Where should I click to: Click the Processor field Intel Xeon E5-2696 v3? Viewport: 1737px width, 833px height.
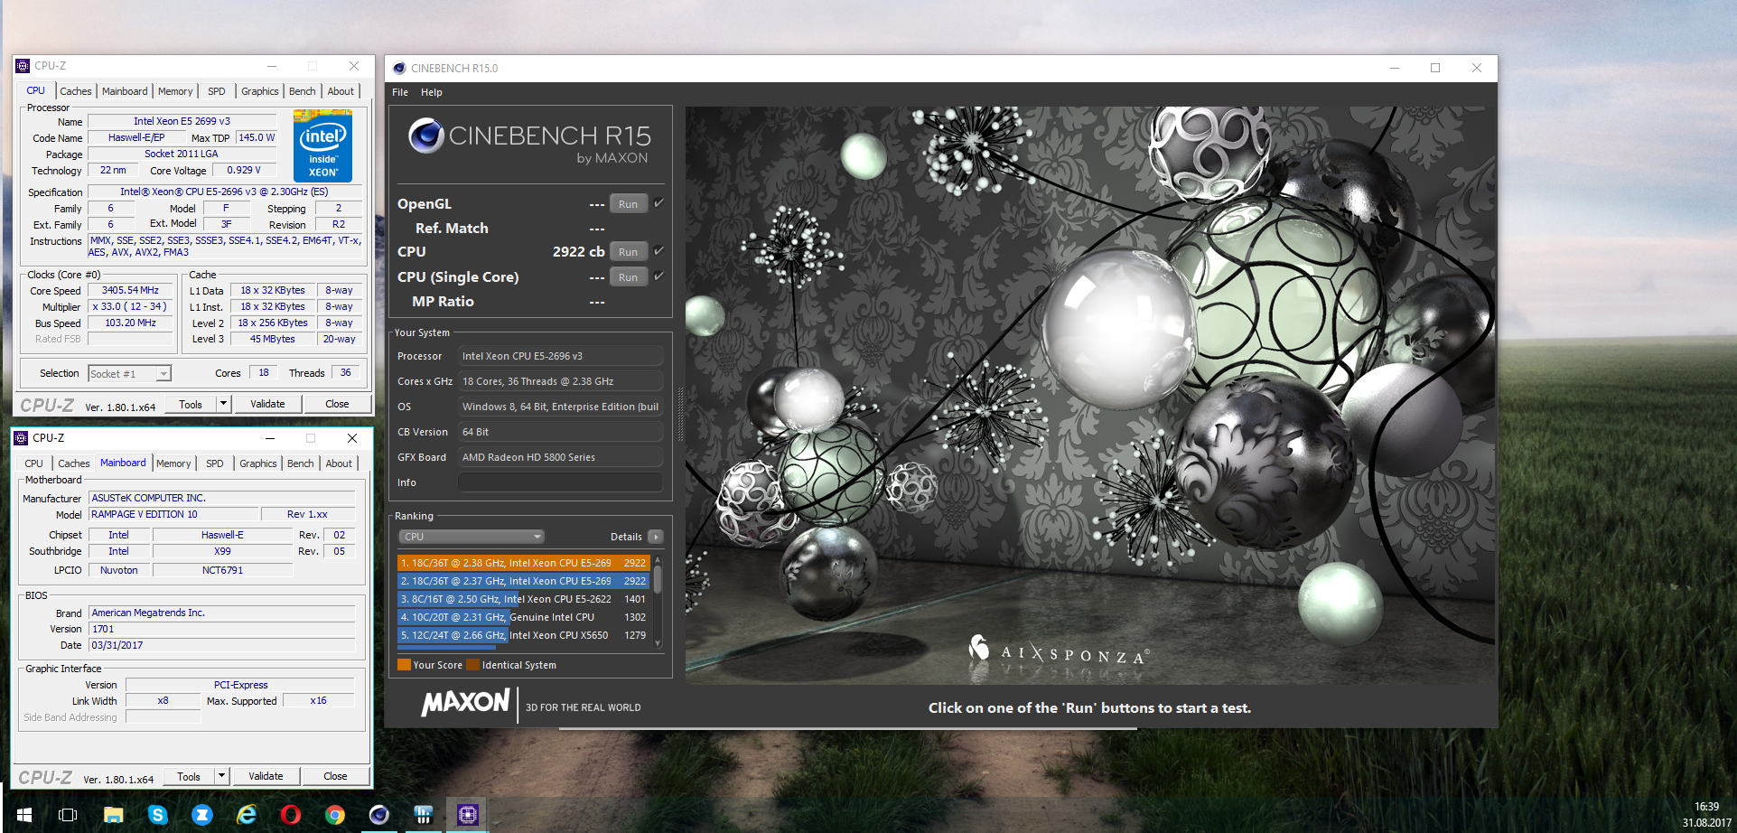click(560, 356)
